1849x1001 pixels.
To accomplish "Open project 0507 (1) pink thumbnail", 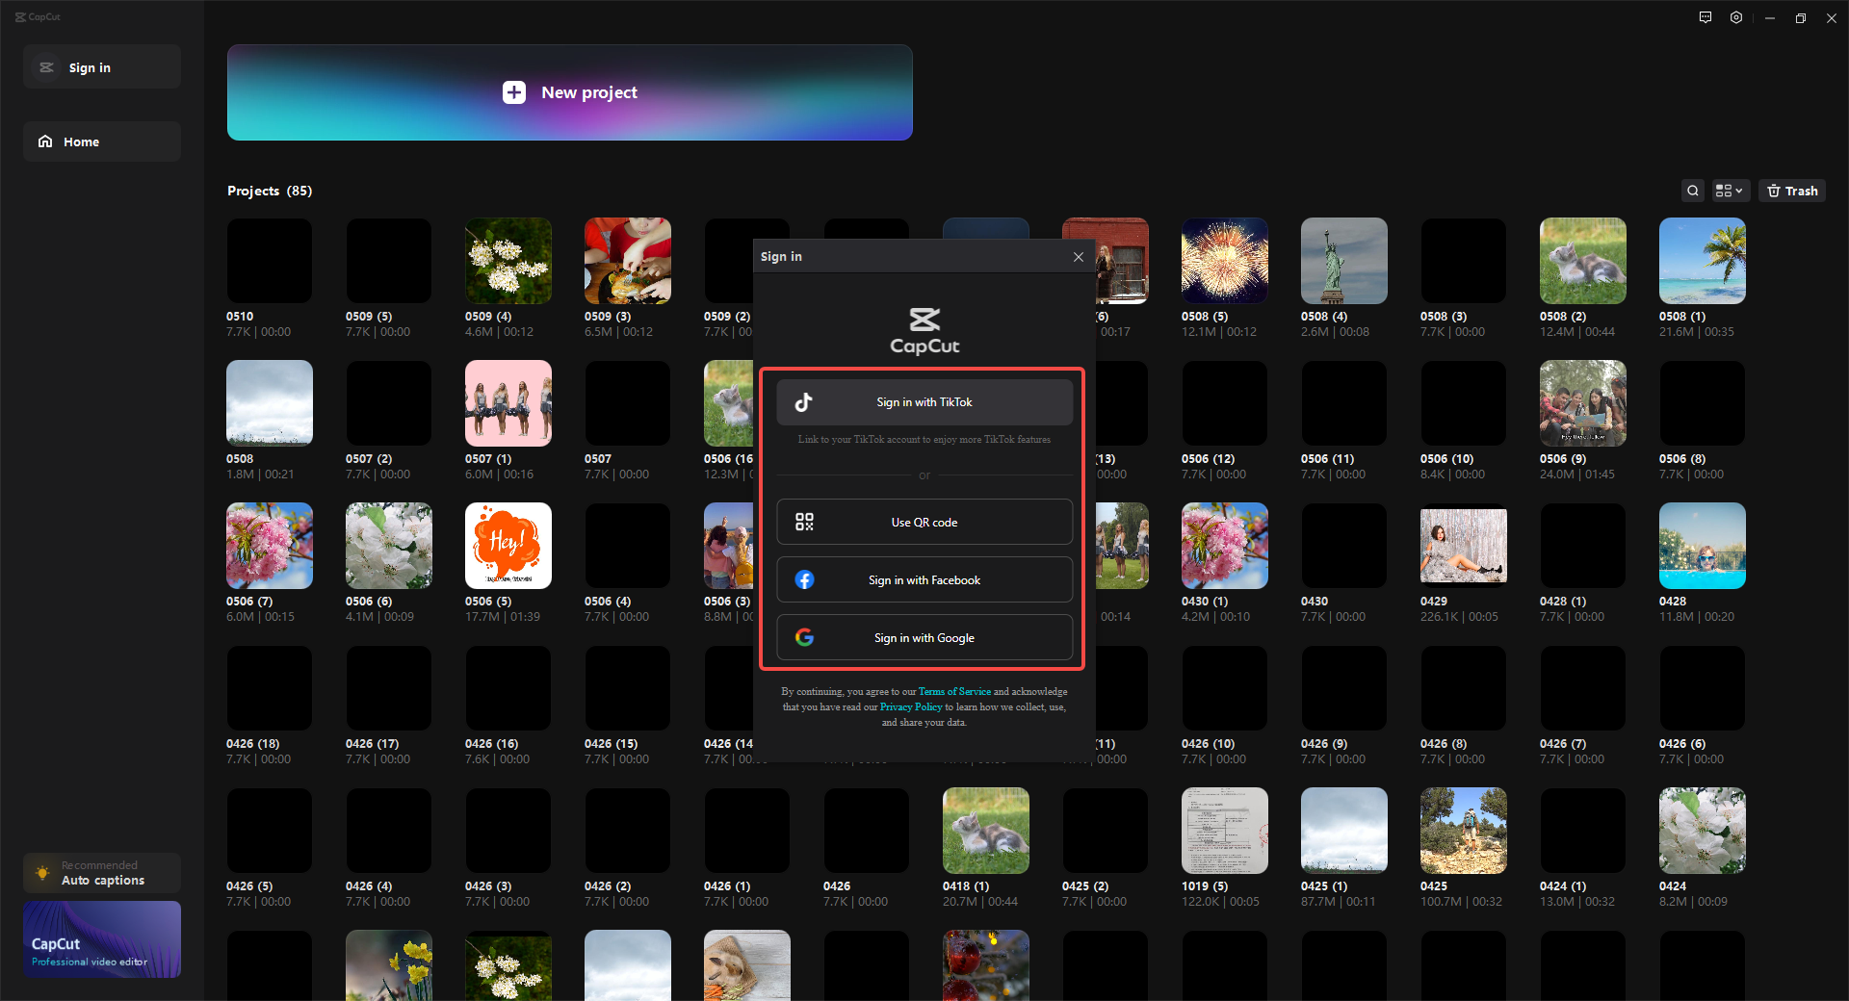I will point(508,403).
